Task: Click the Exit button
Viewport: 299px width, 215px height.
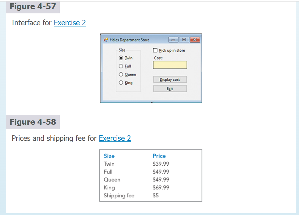Action: (170, 88)
